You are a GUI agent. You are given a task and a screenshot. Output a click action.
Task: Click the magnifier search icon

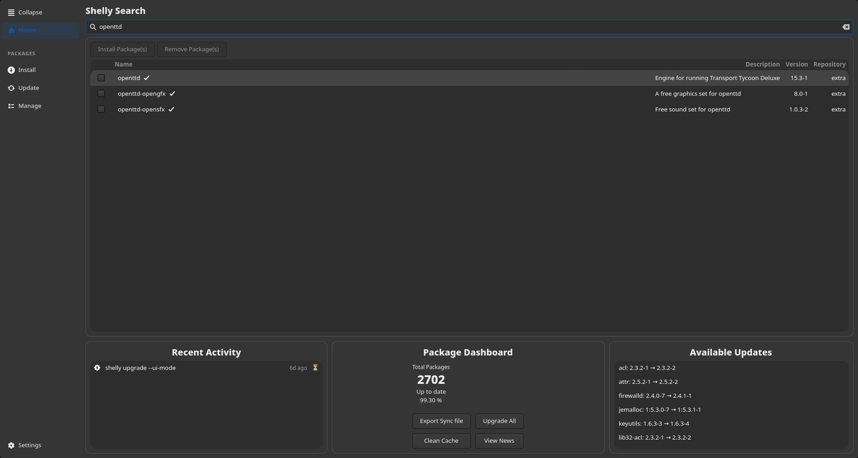click(93, 27)
